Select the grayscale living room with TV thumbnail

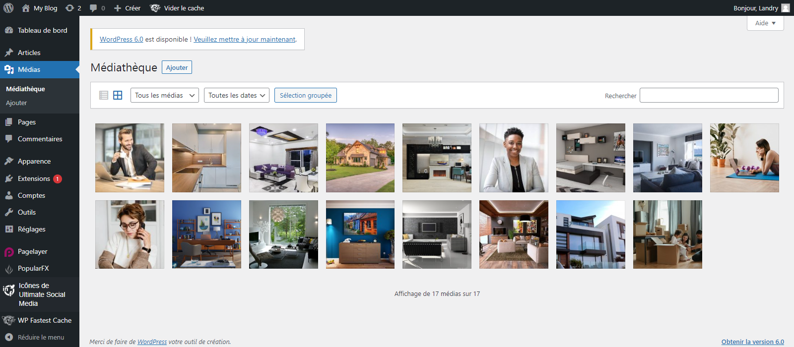[x=437, y=234]
